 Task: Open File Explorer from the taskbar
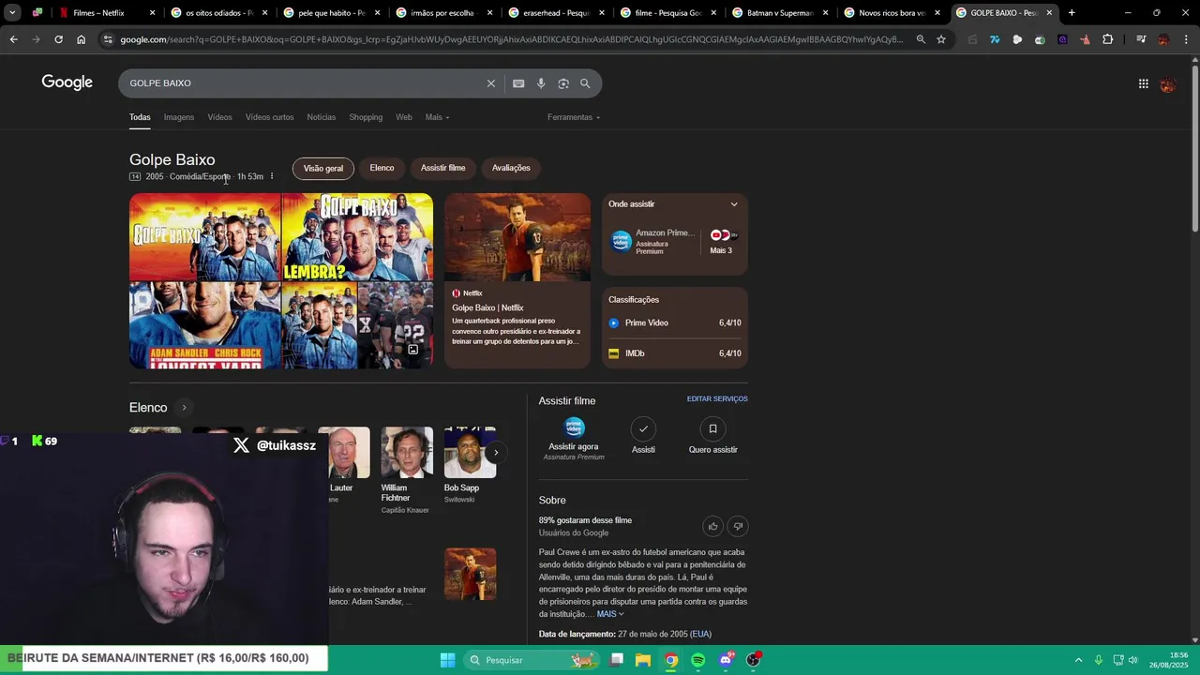(643, 660)
